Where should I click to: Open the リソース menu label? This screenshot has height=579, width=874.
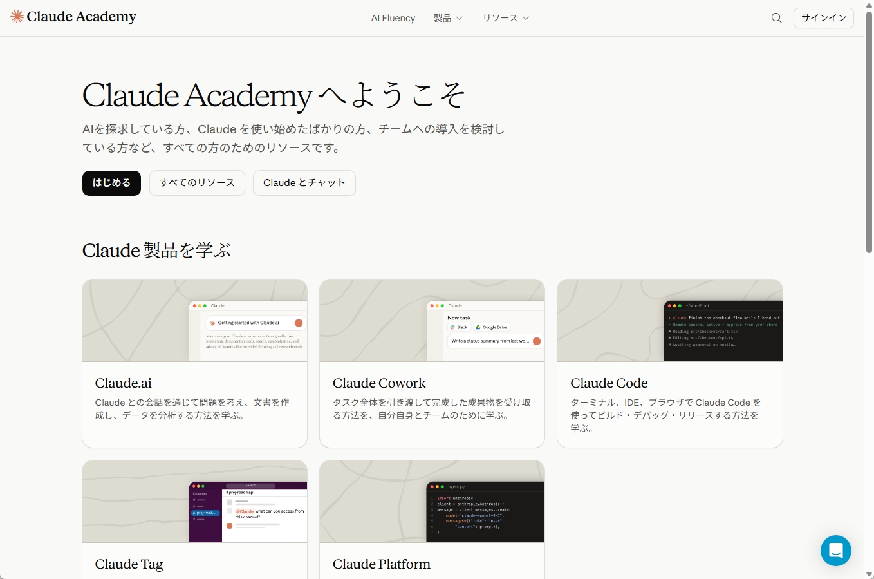point(500,18)
